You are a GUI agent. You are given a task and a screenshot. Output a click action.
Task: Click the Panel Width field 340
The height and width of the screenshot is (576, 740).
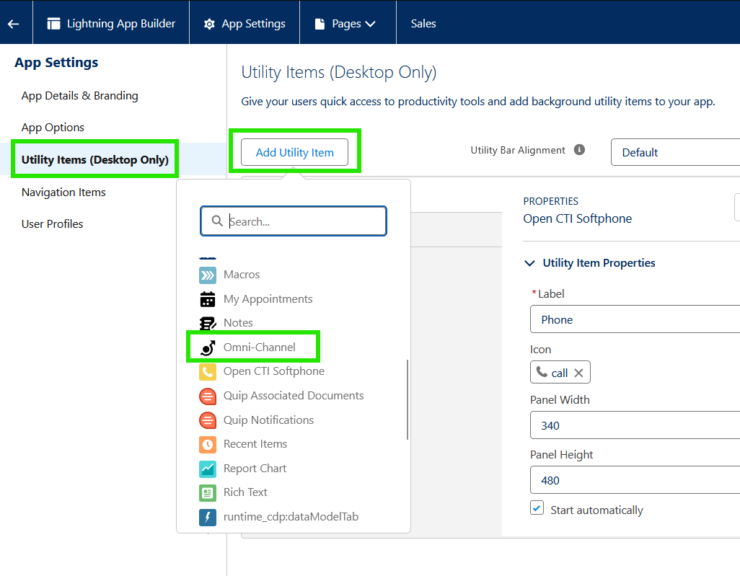coord(635,425)
